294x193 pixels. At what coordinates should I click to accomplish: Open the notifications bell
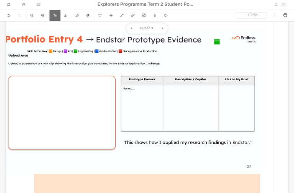[276, 4]
